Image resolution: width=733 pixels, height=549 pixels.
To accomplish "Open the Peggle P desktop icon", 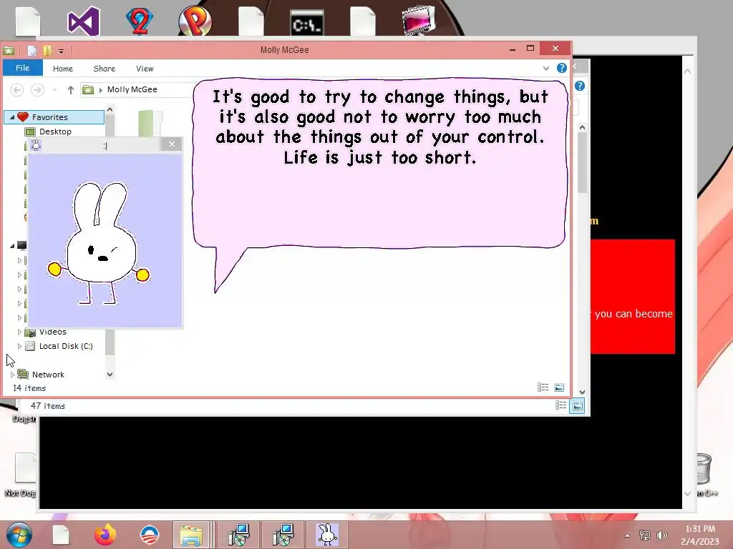I will pos(195,21).
